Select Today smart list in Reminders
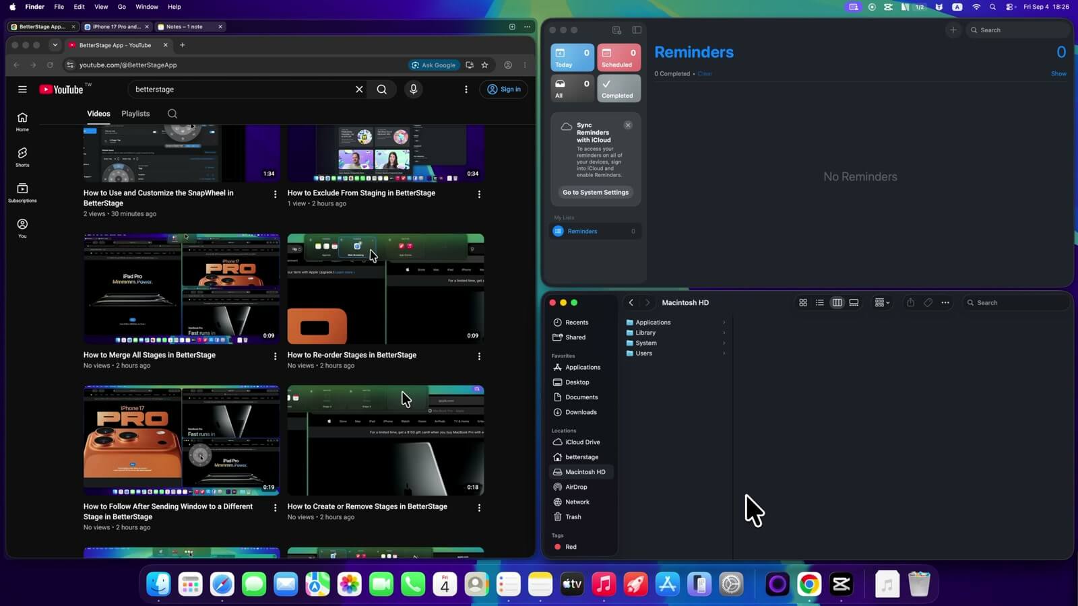Screen dimensions: 1078x606 tap(572, 57)
